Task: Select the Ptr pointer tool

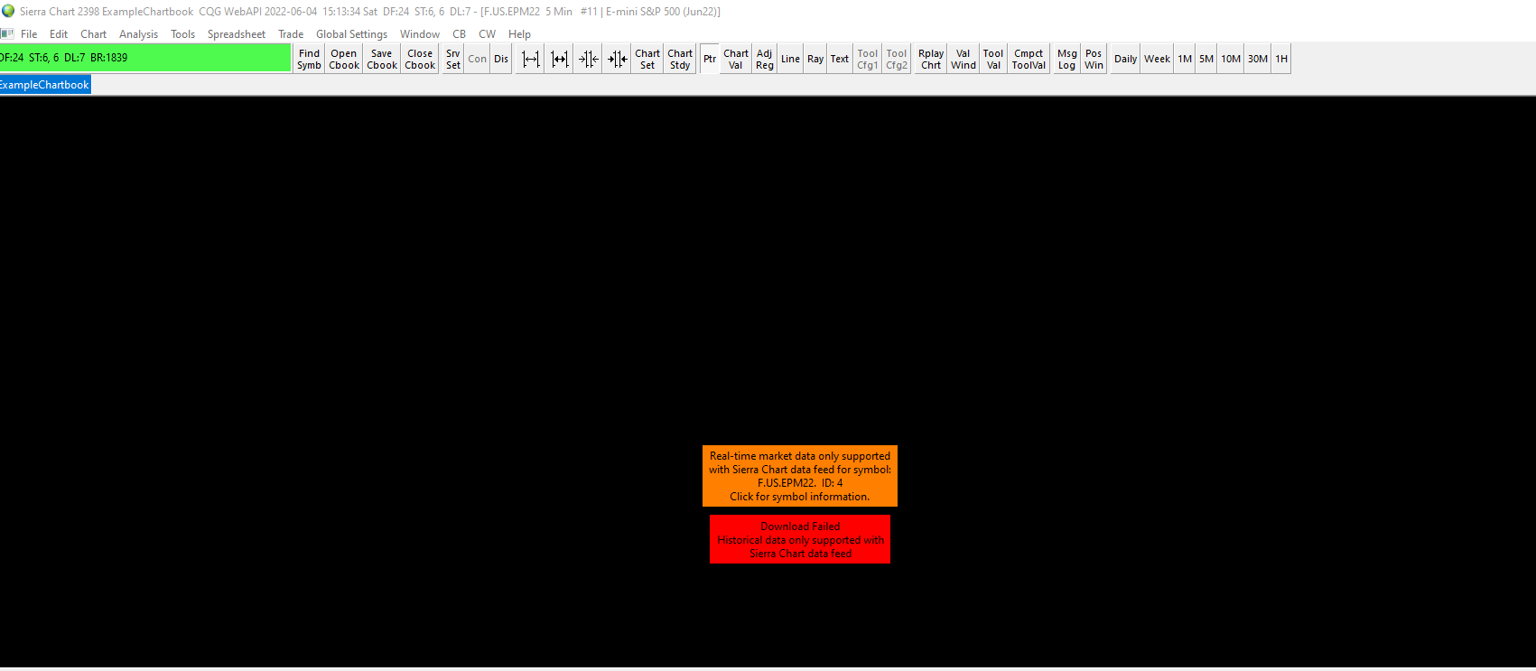Action: coord(710,59)
